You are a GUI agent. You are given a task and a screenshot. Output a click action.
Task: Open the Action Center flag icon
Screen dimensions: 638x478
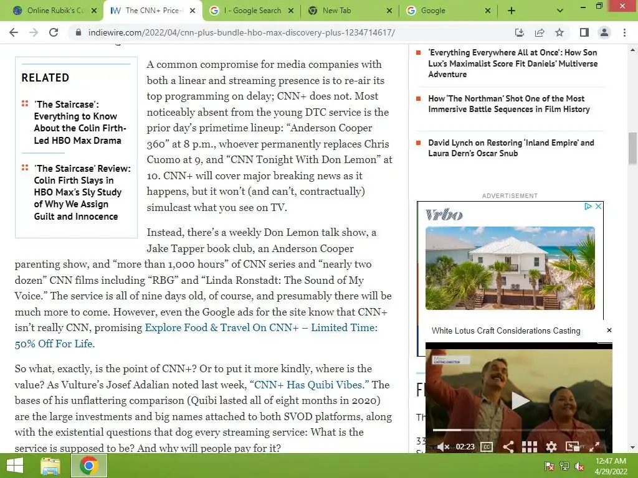[x=549, y=466]
